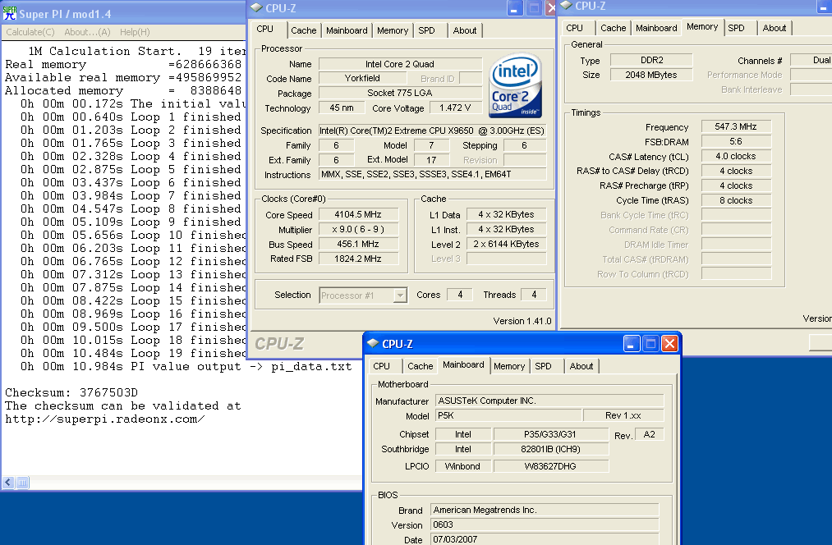
Task: Click the Specification field with X9650 text
Action: coord(432,131)
